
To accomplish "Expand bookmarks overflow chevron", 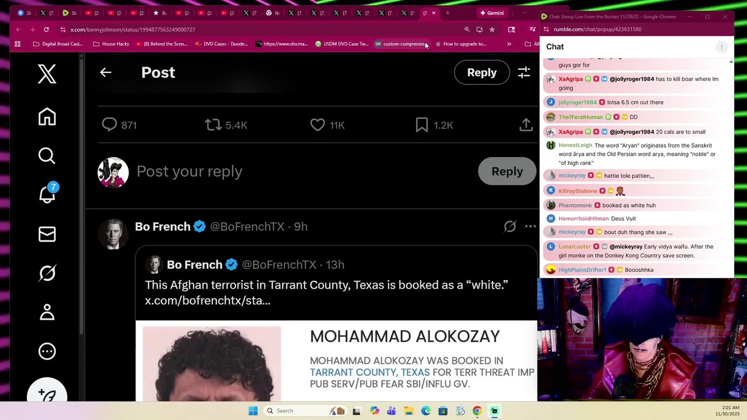I will tap(509, 44).
